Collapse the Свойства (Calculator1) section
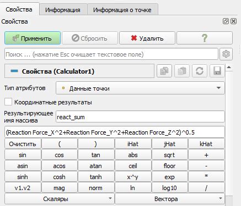This screenshot has height=206, width=241. 14,71
